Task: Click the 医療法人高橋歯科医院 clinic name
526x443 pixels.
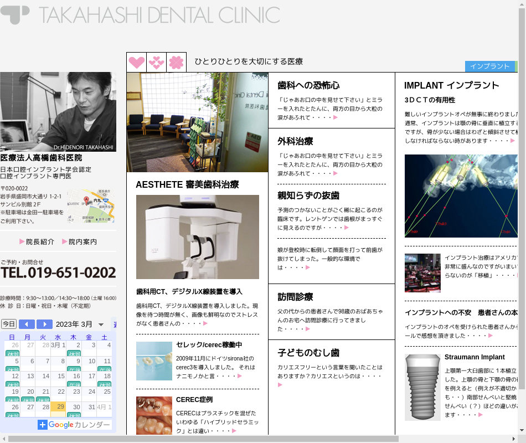Action: click(x=42, y=158)
